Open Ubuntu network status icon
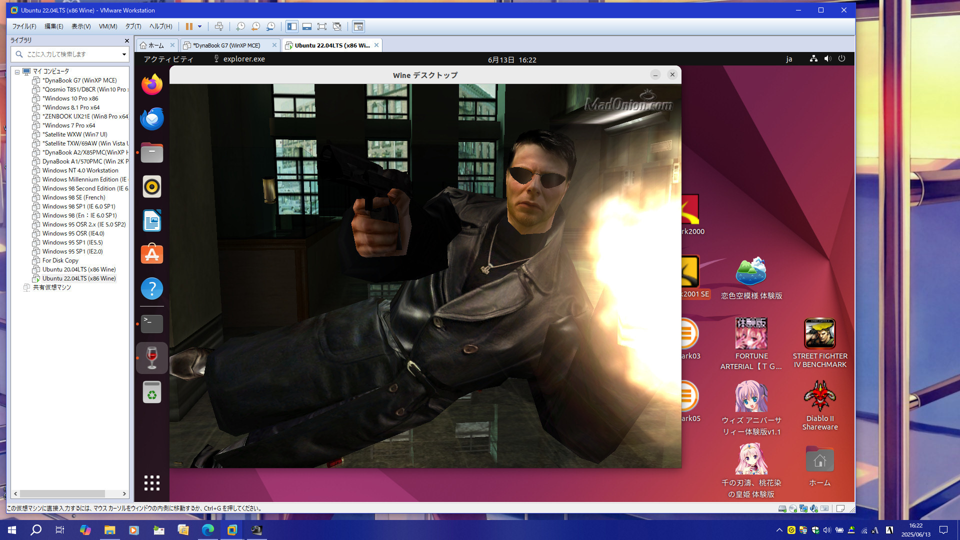 pos(813,58)
